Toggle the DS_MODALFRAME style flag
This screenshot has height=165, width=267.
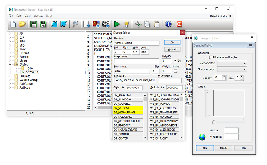pos(128,112)
